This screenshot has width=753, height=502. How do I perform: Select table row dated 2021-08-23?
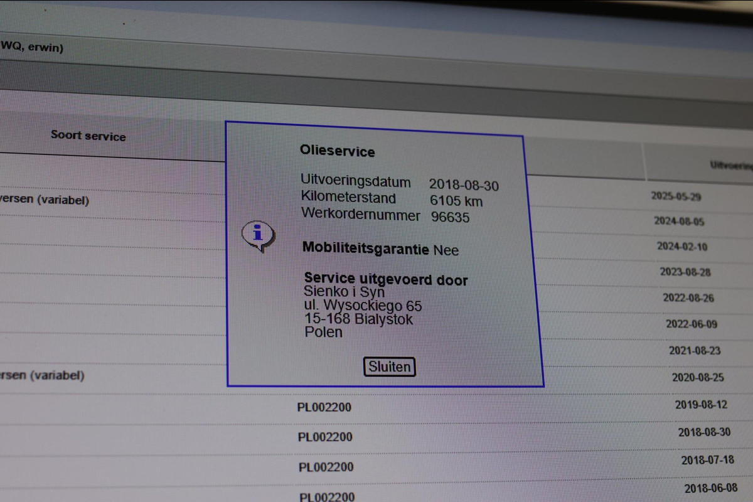(x=695, y=351)
